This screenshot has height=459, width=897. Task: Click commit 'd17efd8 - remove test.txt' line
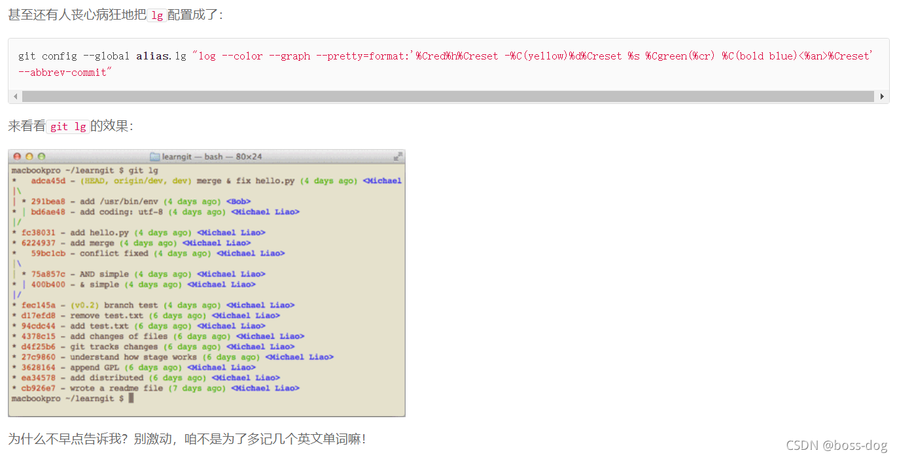(145, 316)
